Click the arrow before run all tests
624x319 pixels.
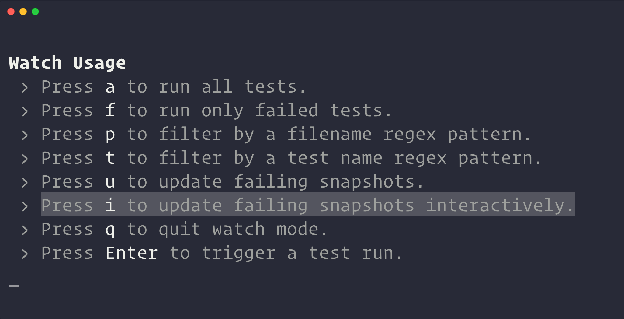(x=25, y=88)
